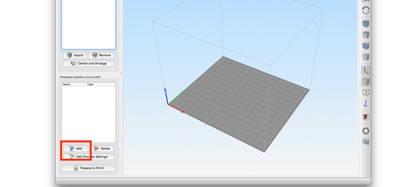The image size is (405, 187).
Task: Open the Machine Control Panel icon
Action: click(366, 142)
